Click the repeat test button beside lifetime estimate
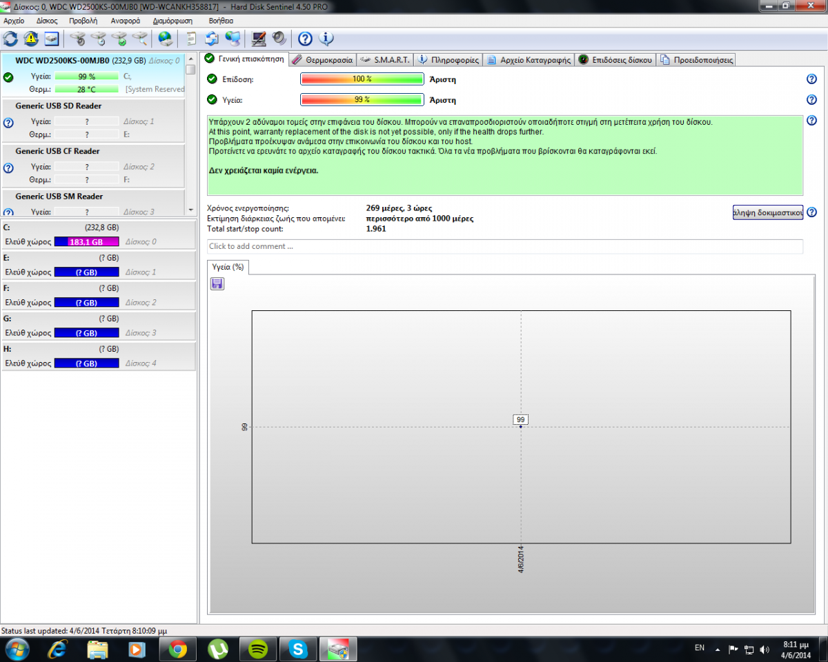This screenshot has height=662, width=828. point(768,212)
